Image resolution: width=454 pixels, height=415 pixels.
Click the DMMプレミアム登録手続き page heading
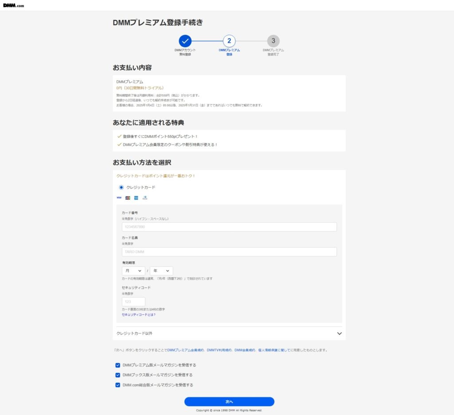(158, 22)
